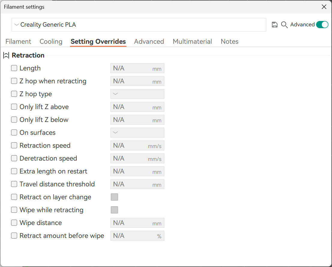Check the Deretraction speed override
The height and width of the screenshot is (267, 332).
coord(14,159)
